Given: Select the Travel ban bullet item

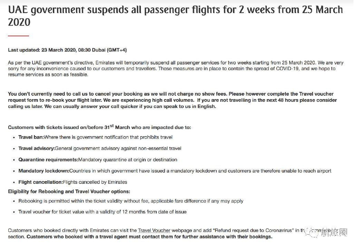Looking at the screenshot, I should (95, 137).
